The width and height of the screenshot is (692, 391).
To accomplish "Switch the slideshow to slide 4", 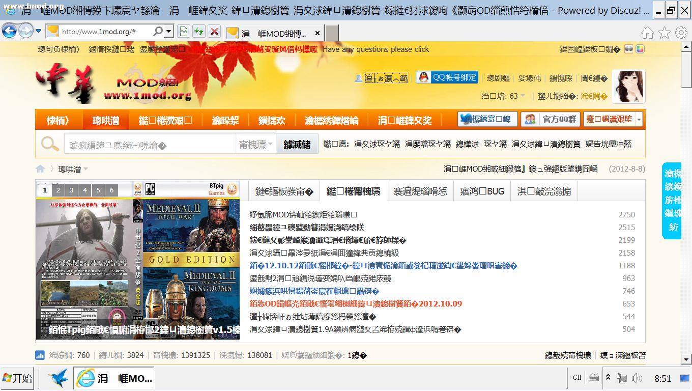I will pyautogui.click(x=84, y=189).
